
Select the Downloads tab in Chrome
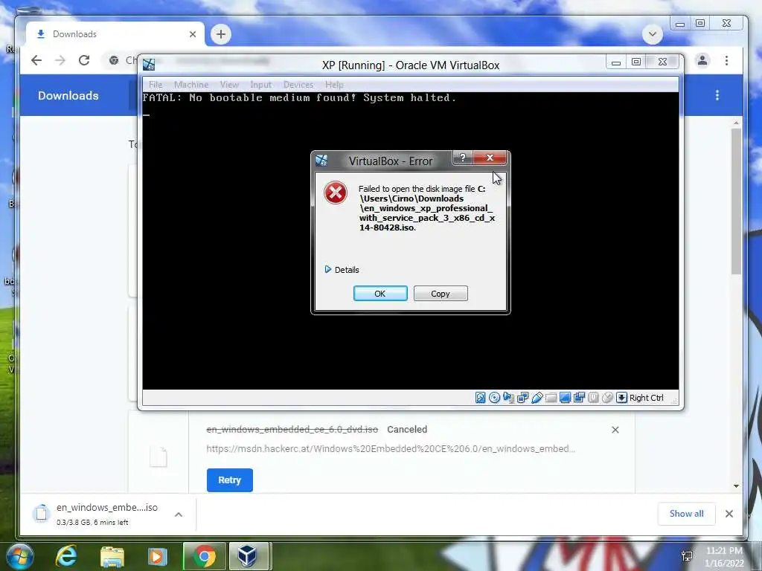pos(115,34)
